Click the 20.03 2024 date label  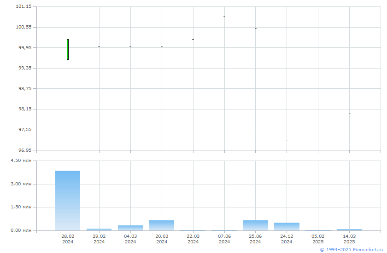[x=162, y=239]
